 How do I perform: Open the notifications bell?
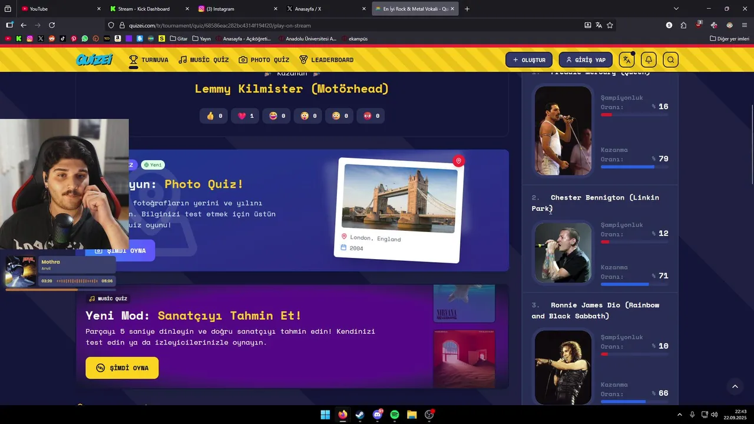click(649, 60)
